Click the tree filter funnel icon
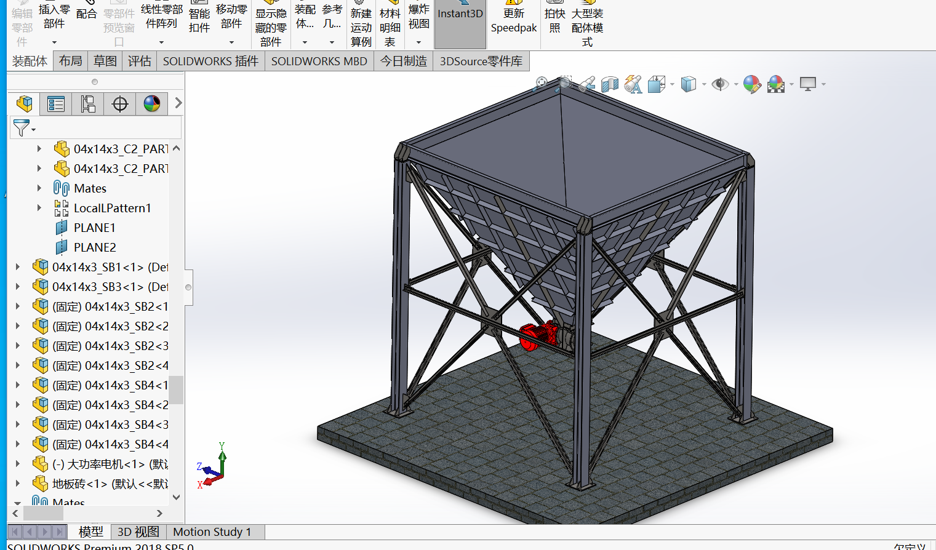The height and width of the screenshot is (550, 936). [x=22, y=127]
